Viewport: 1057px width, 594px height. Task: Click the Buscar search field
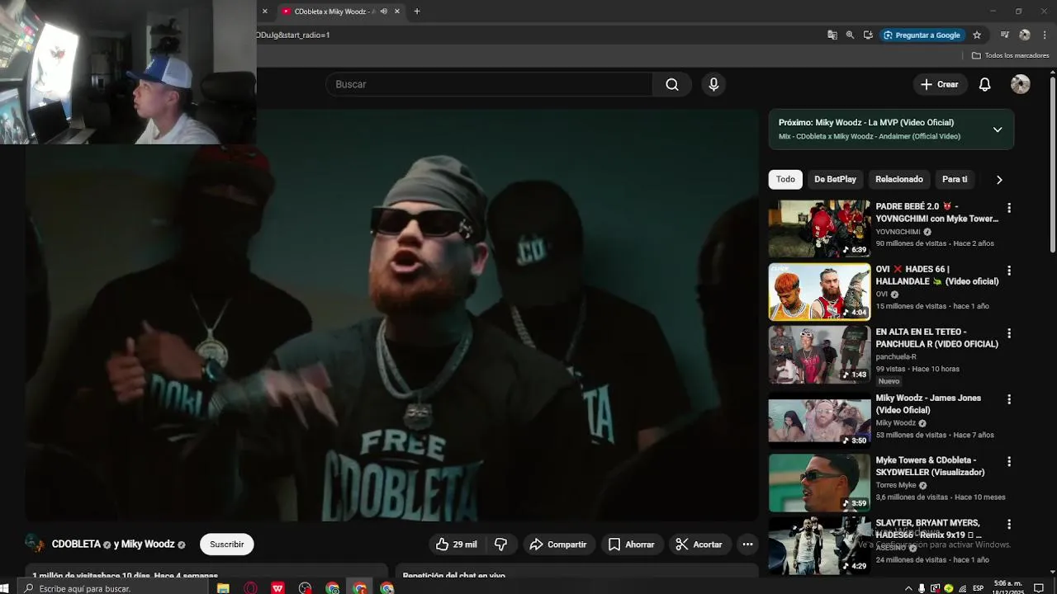click(489, 84)
